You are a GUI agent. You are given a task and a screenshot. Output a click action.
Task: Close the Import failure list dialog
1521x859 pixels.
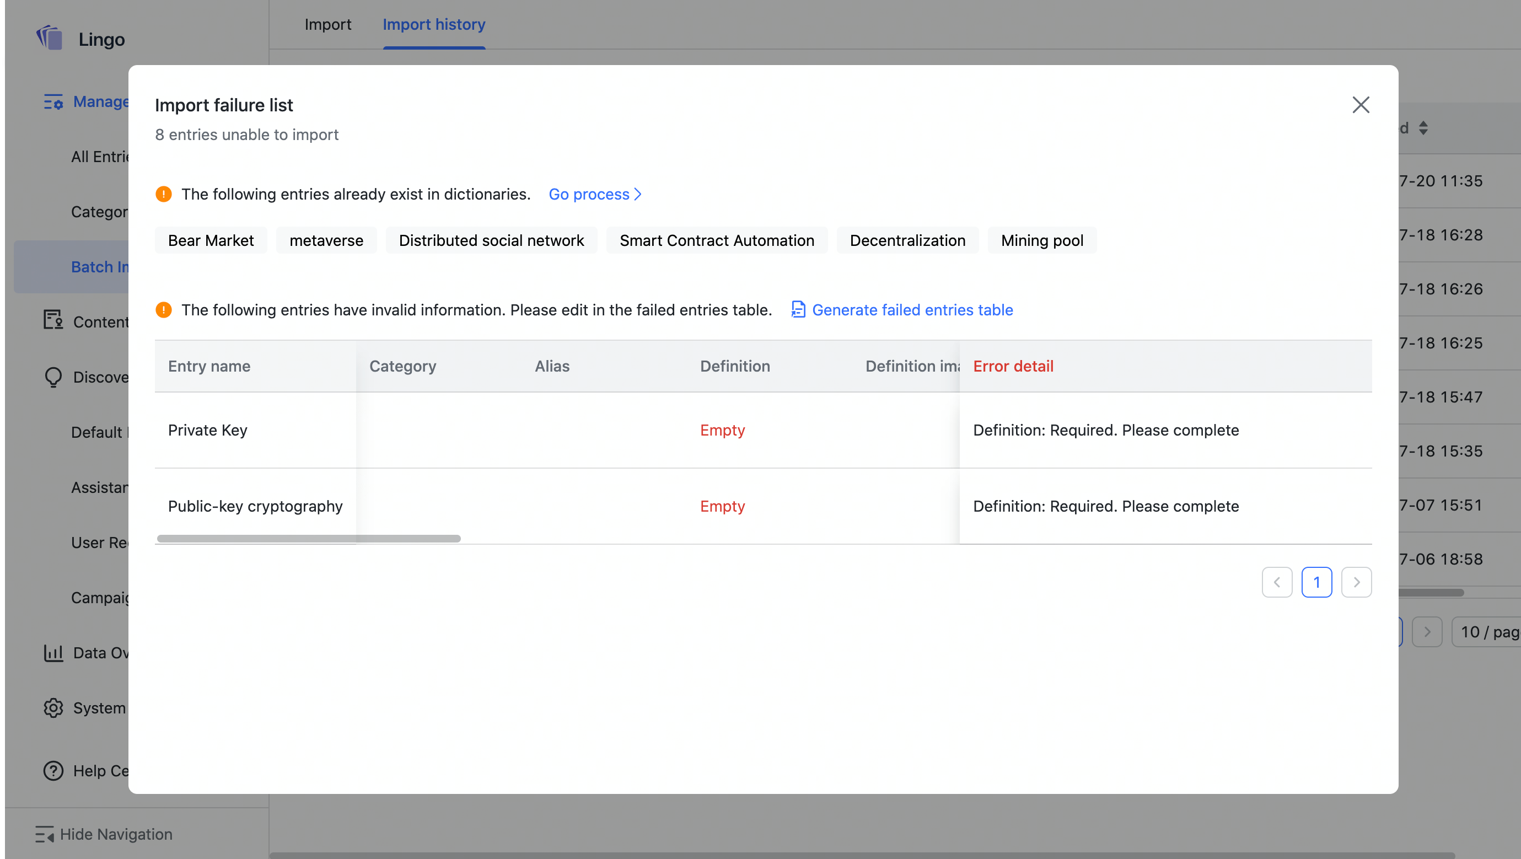click(x=1361, y=105)
